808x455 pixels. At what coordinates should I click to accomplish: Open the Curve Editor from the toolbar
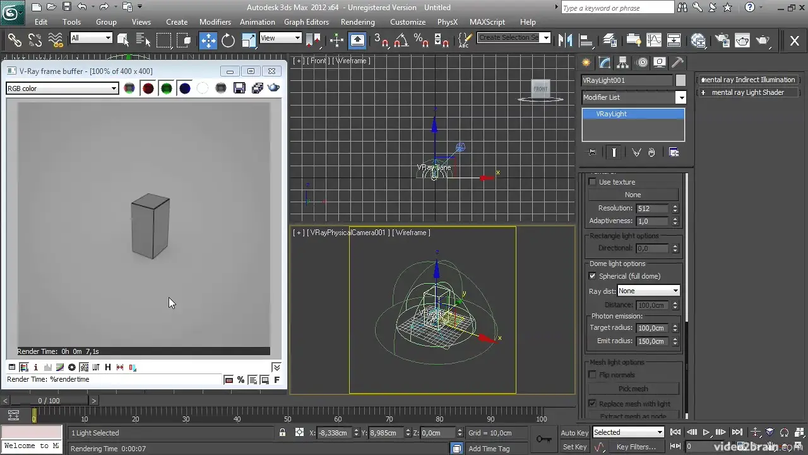[x=653, y=40]
